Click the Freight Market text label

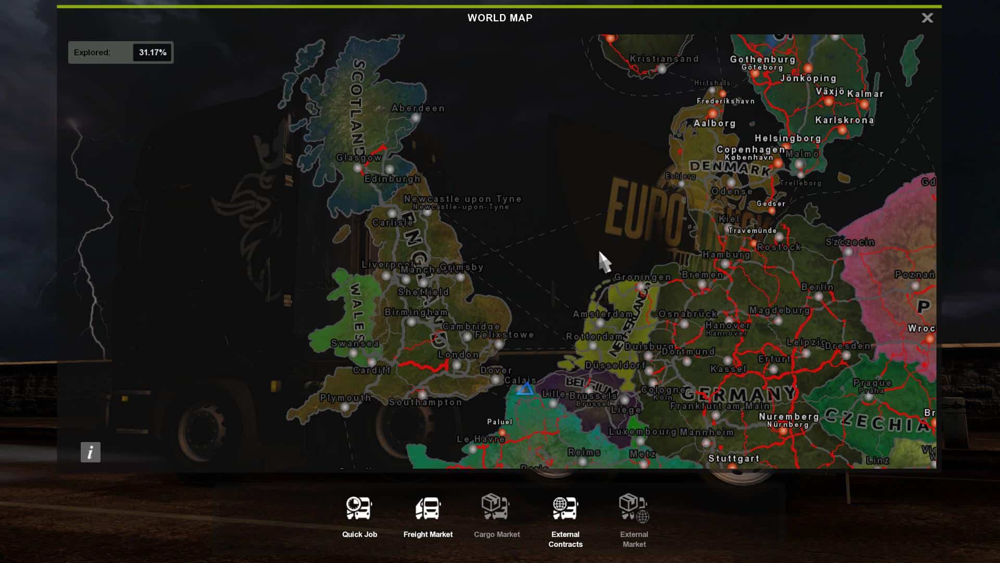click(x=428, y=534)
